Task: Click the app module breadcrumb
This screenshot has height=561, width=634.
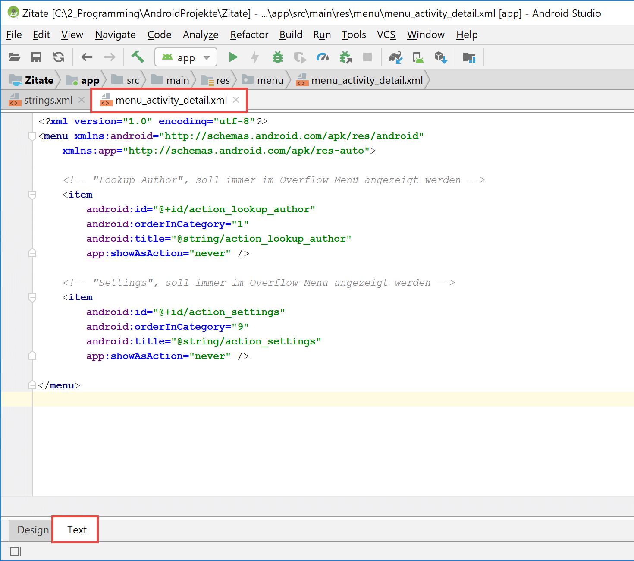Action: (82, 80)
